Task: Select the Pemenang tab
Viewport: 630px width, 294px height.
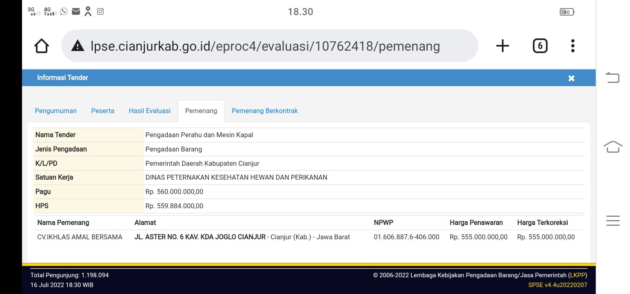Action: tap(201, 111)
